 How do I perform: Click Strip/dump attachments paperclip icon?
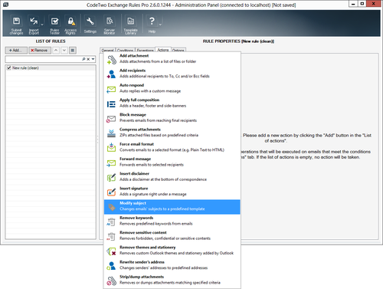pyautogui.click(x=111, y=281)
